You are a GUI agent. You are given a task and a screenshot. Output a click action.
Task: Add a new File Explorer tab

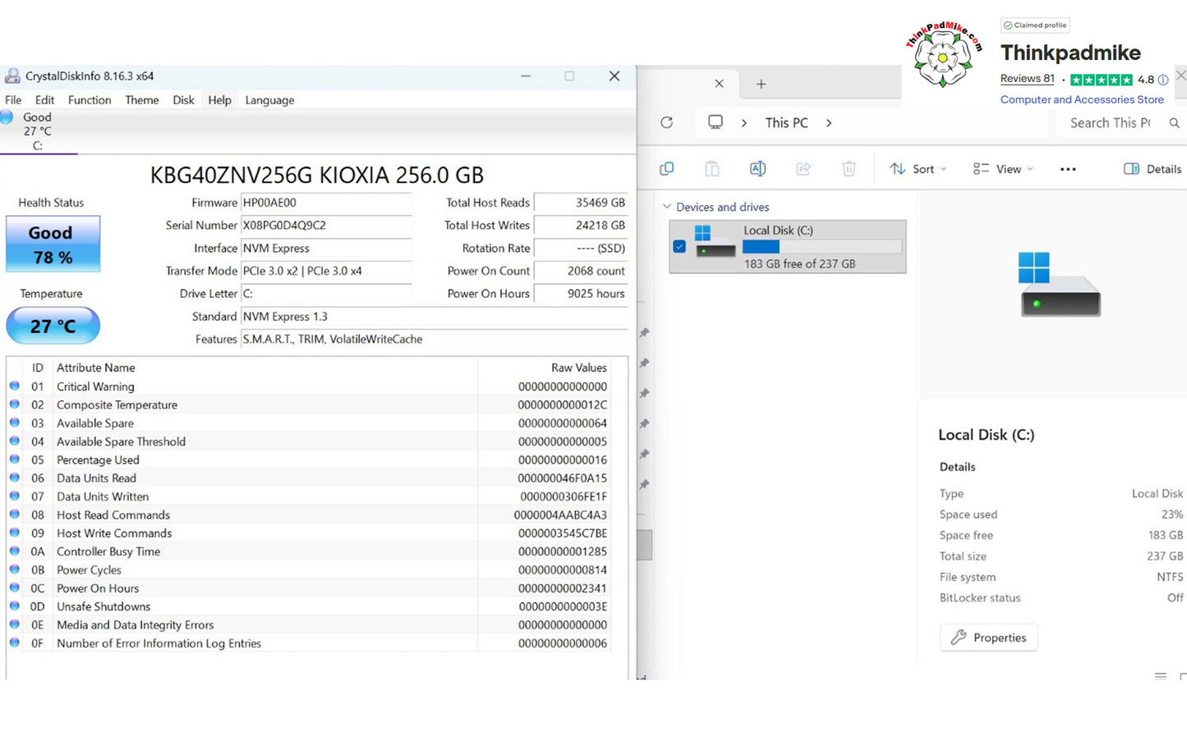(x=761, y=84)
